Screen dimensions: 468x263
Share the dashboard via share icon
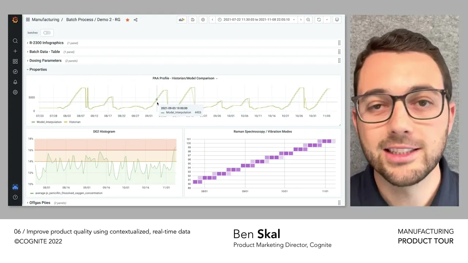pos(136,20)
